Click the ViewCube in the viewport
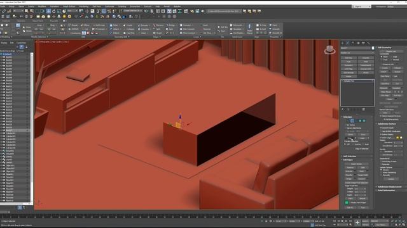The height and width of the screenshot is (228, 407). (329, 49)
